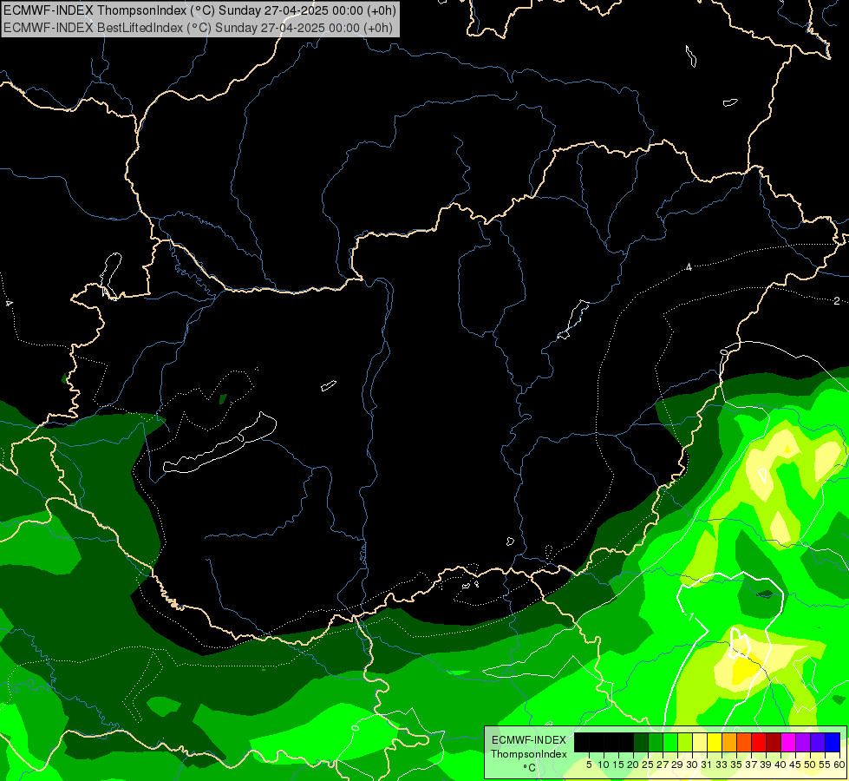The image size is (849, 781).
Task: Click the dark red 39-40 legend swatch
Action: pyautogui.click(x=774, y=742)
